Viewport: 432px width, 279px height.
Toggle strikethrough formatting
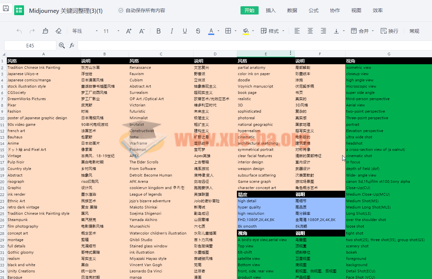pyautogui.click(x=198, y=31)
